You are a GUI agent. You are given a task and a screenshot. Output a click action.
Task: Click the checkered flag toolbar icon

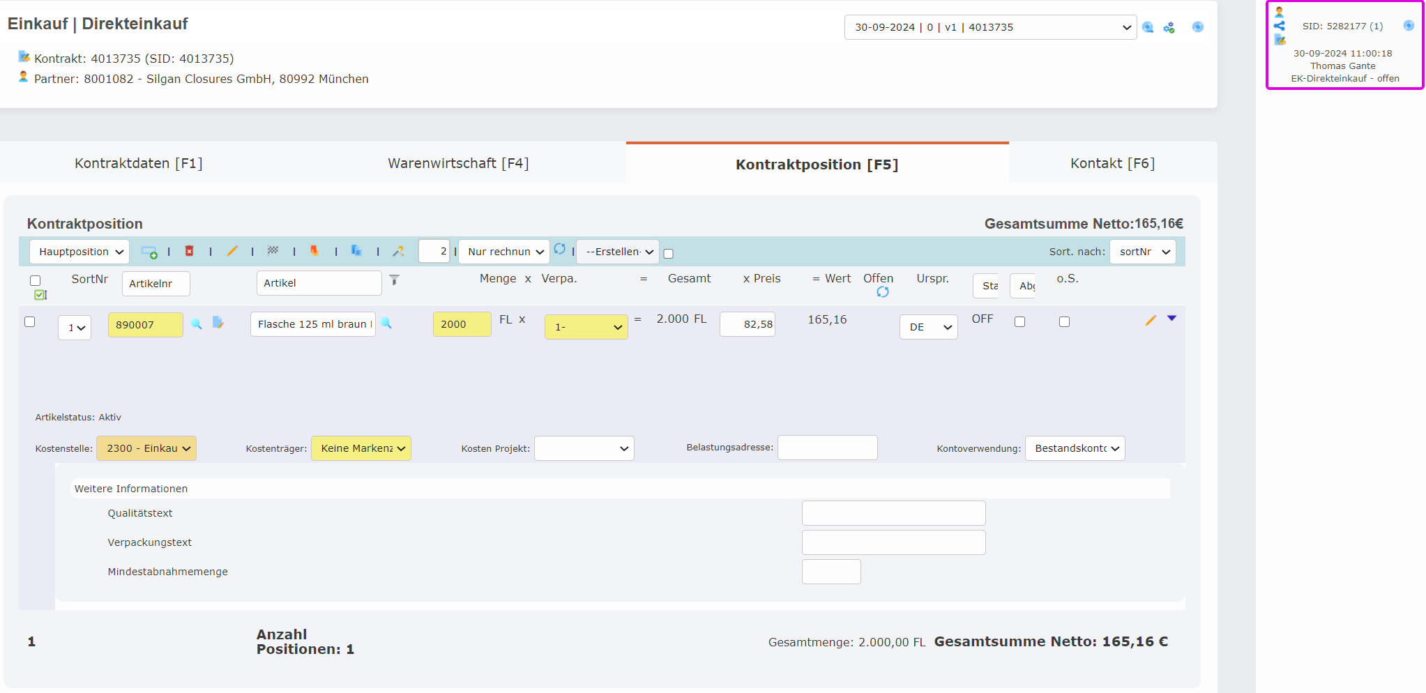pos(273,251)
